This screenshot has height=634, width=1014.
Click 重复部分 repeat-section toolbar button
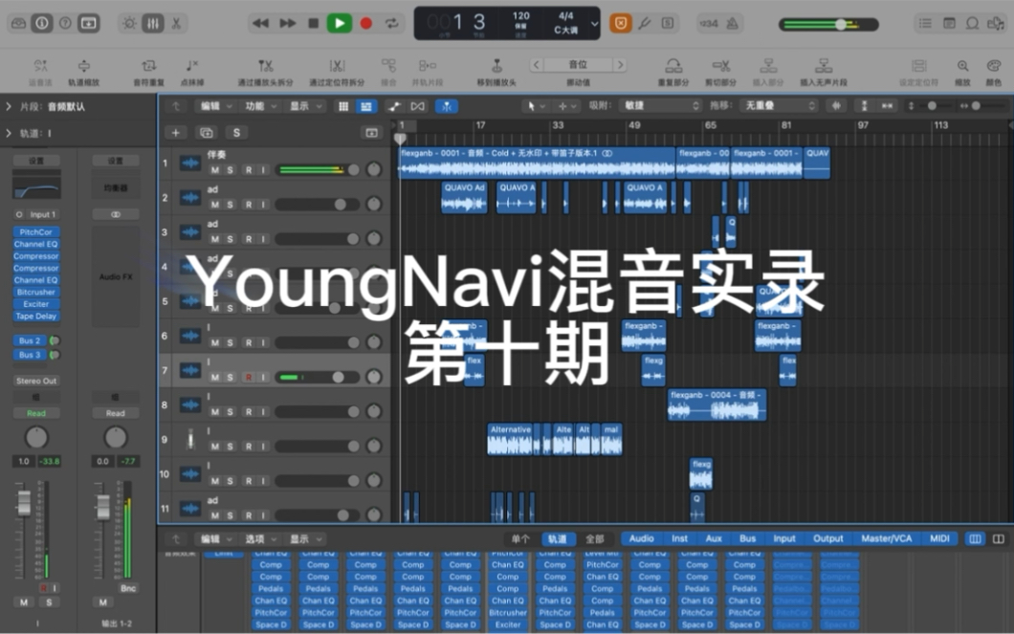point(673,73)
